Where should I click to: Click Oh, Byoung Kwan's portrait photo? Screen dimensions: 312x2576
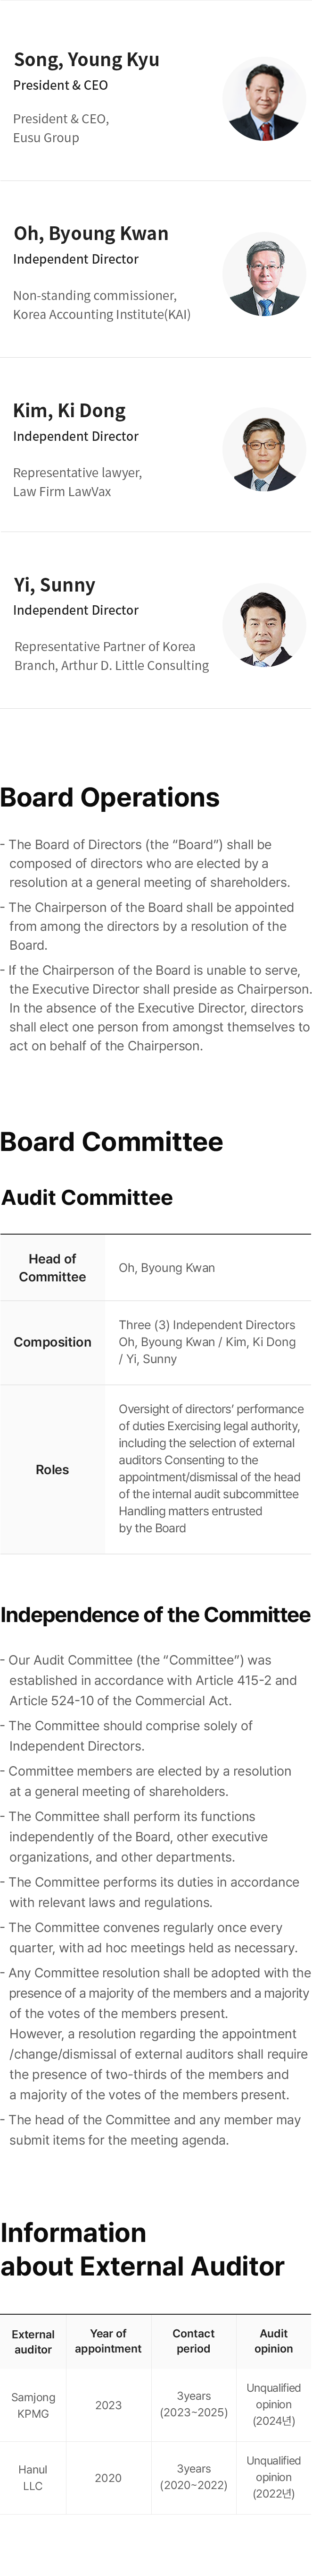click(263, 275)
